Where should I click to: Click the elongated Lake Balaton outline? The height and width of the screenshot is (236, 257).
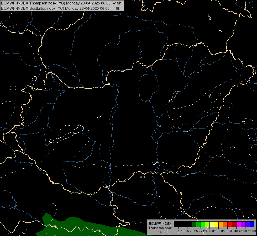coord(67,134)
